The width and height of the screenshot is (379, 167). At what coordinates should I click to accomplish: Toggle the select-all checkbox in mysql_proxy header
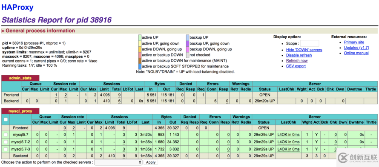pos(6,119)
